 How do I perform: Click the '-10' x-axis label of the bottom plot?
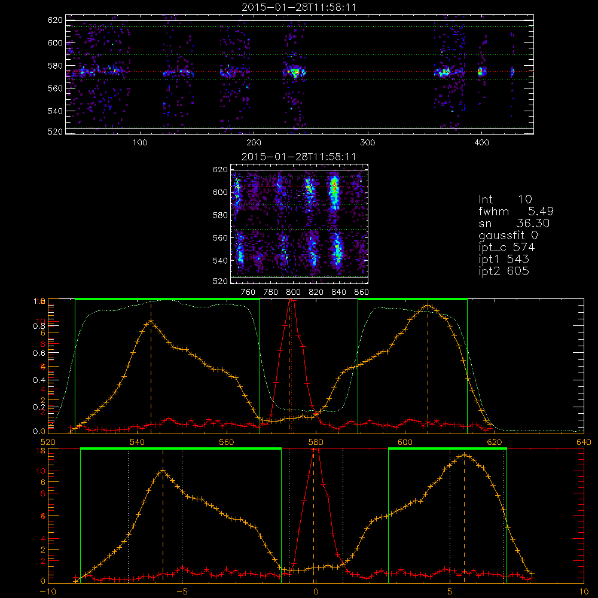48,592
